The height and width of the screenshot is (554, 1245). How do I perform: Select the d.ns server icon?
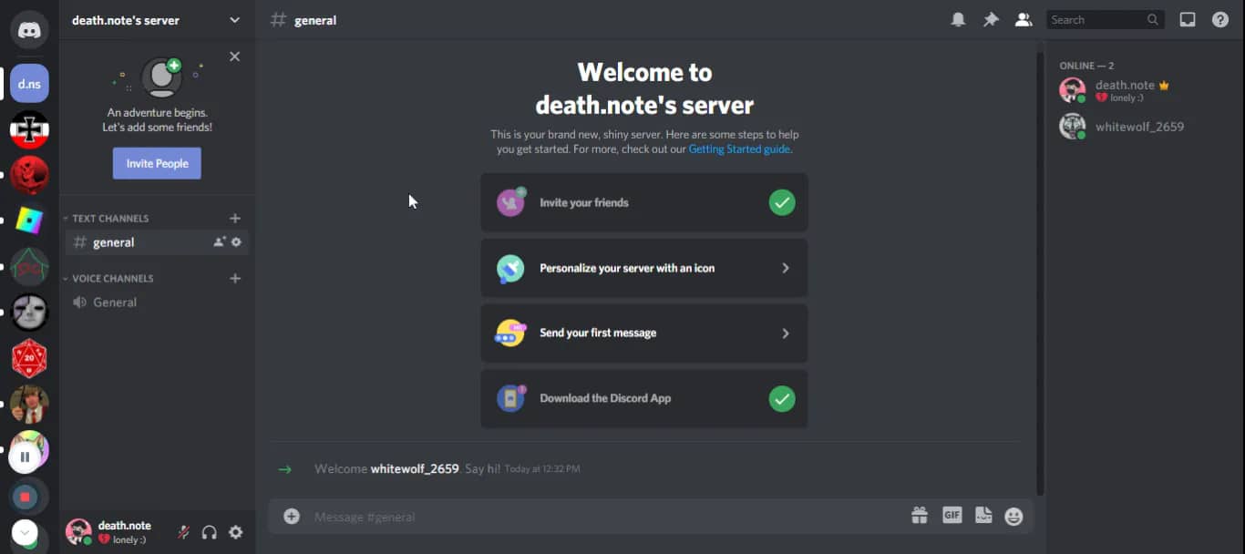[x=29, y=84]
